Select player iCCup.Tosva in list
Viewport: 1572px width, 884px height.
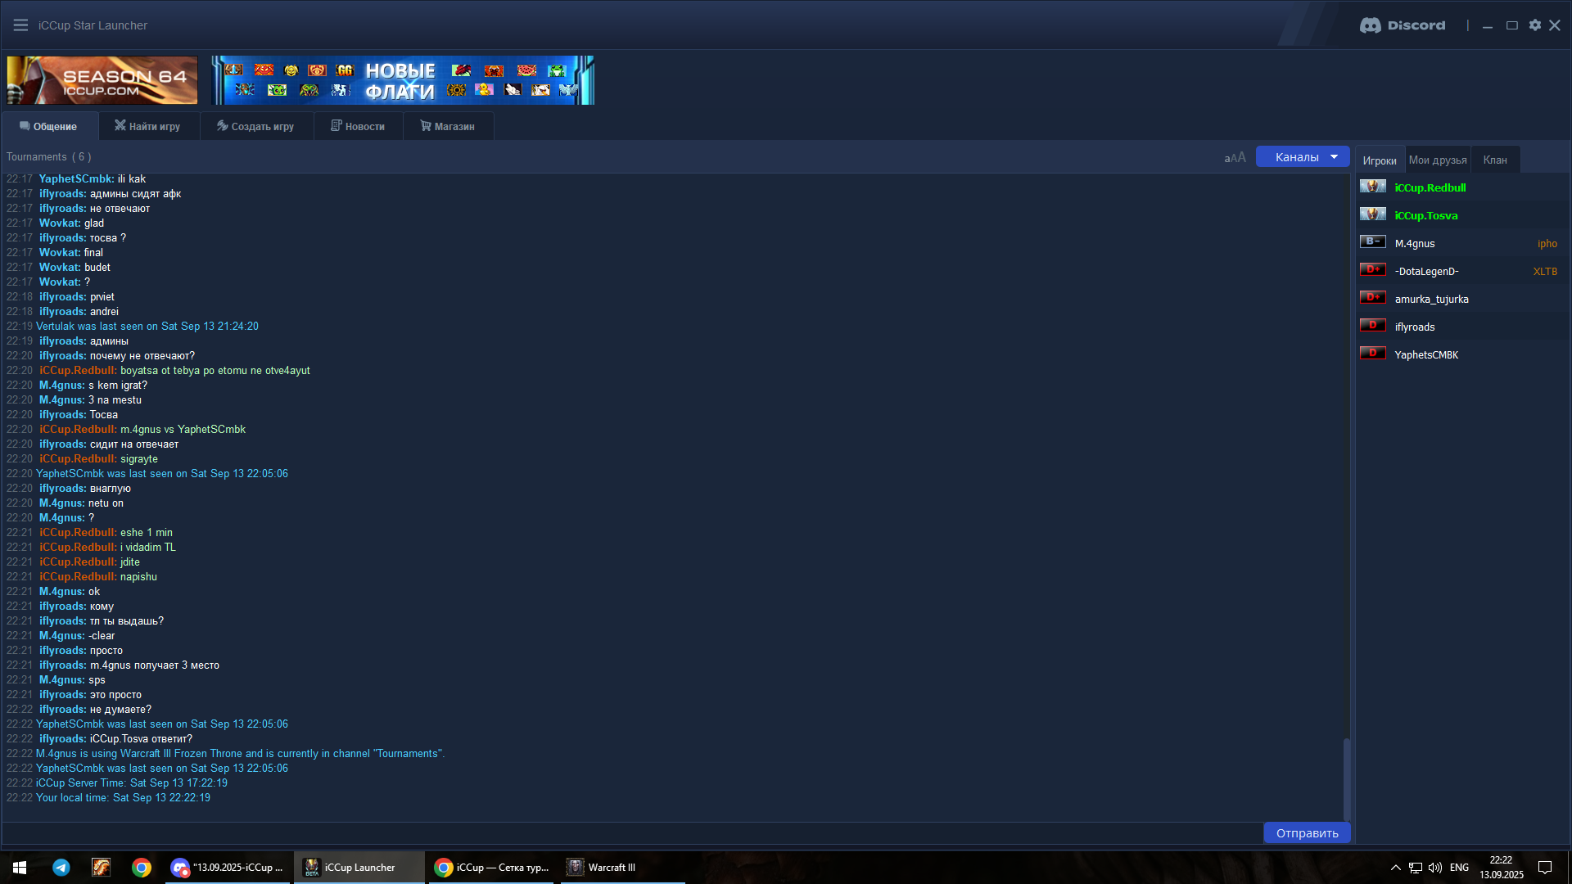(x=1462, y=215)
